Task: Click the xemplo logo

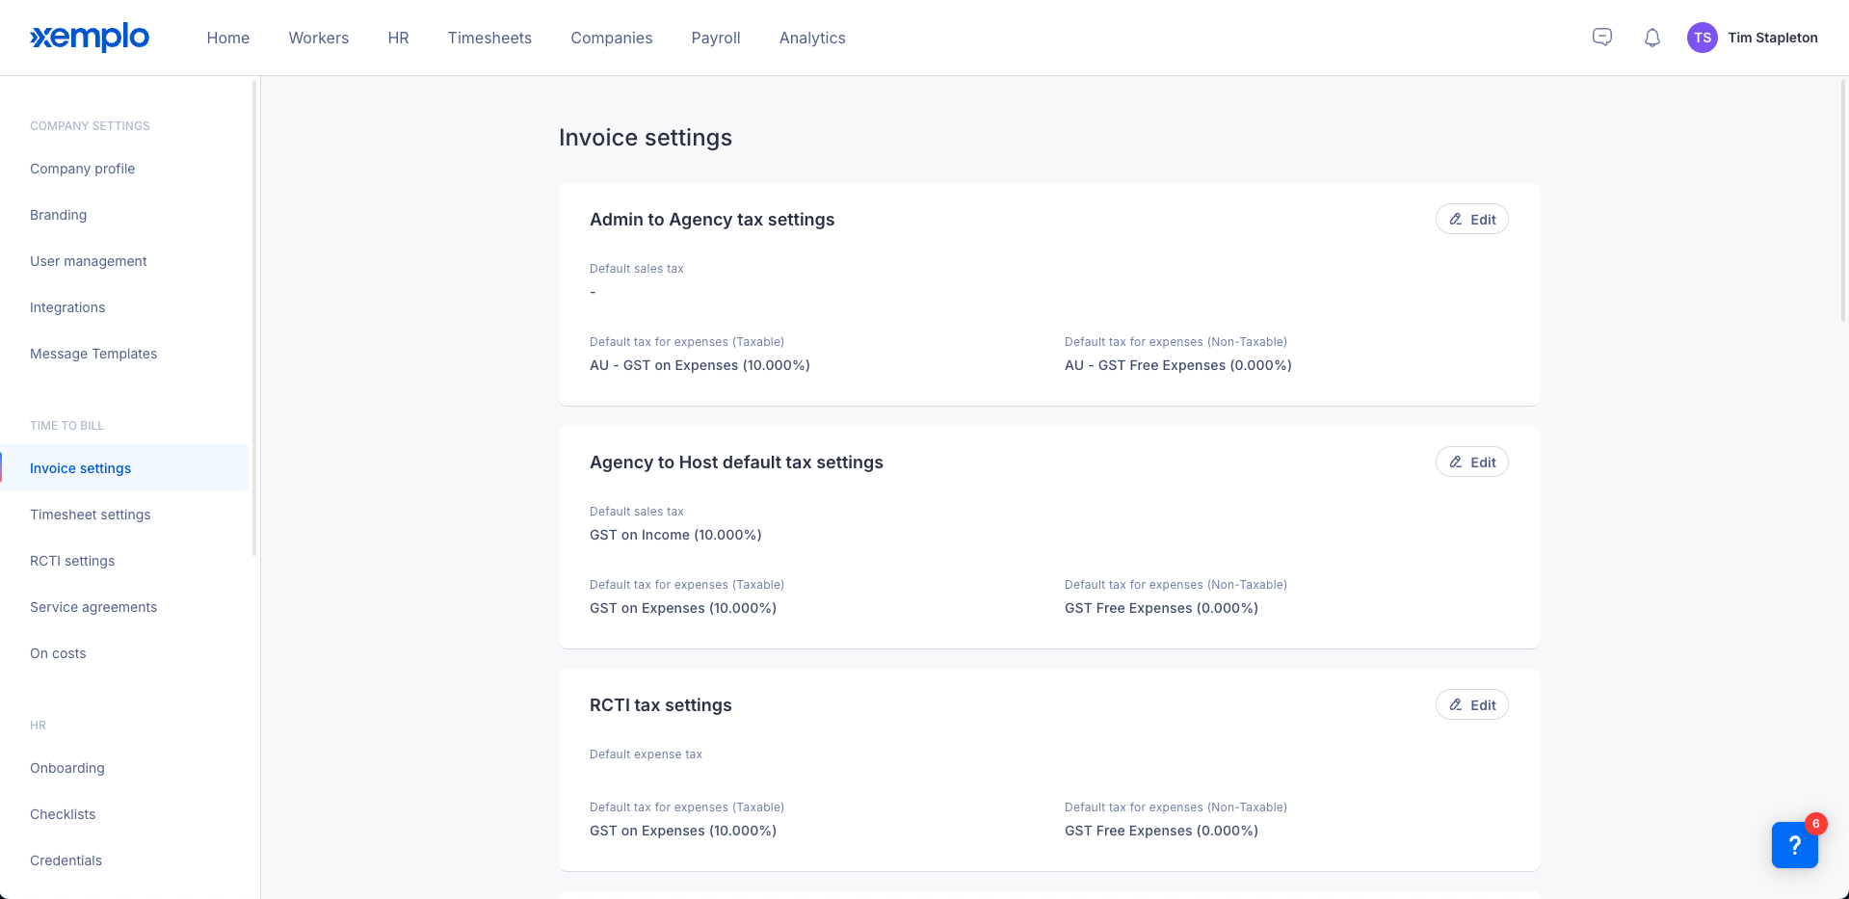Action: (x=90, y=38)
